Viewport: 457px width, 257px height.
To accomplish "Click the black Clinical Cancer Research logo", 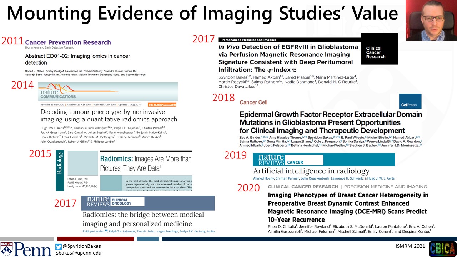I will (x=379, y=49).
